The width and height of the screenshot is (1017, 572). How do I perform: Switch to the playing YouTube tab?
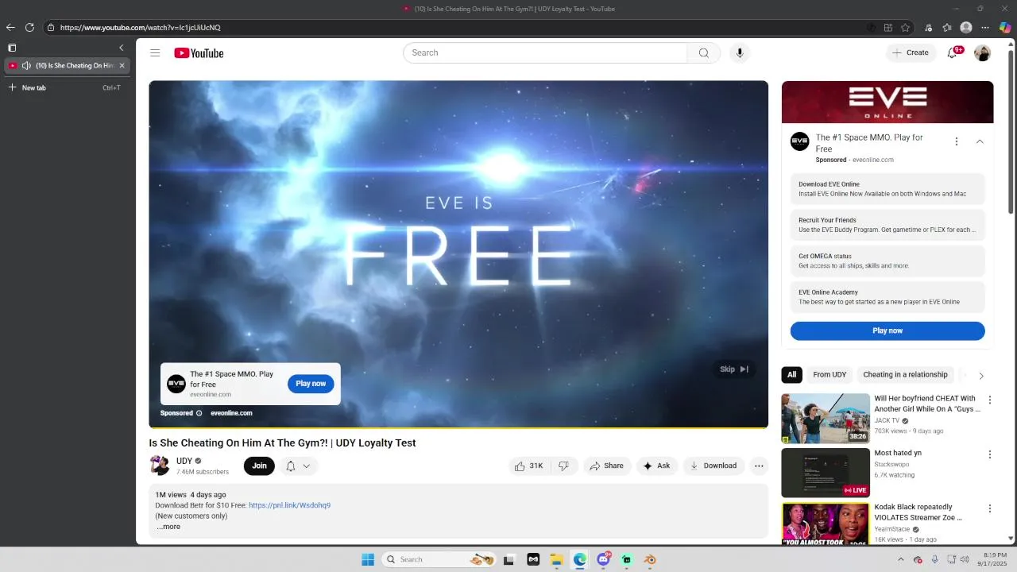(68, 65)
